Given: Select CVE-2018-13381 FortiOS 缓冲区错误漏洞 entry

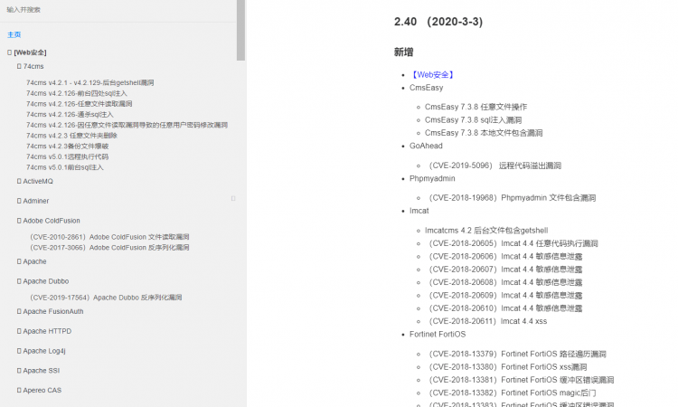Looking at the screenshot, I should click(x=519, y=380).
